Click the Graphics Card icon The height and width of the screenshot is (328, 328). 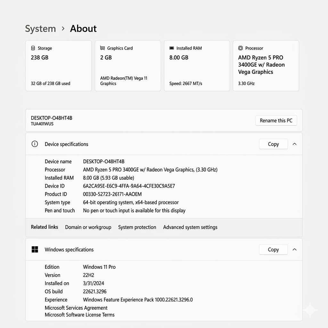coord(102,48)
